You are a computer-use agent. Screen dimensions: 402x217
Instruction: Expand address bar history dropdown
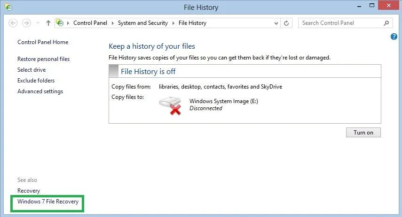276,23
